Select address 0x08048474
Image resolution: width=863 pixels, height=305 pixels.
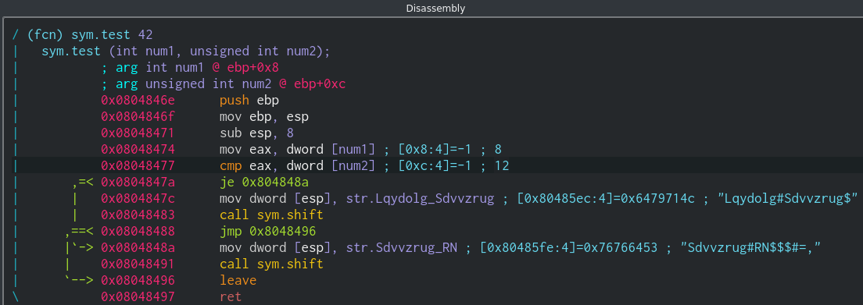[x=138, y=150]
